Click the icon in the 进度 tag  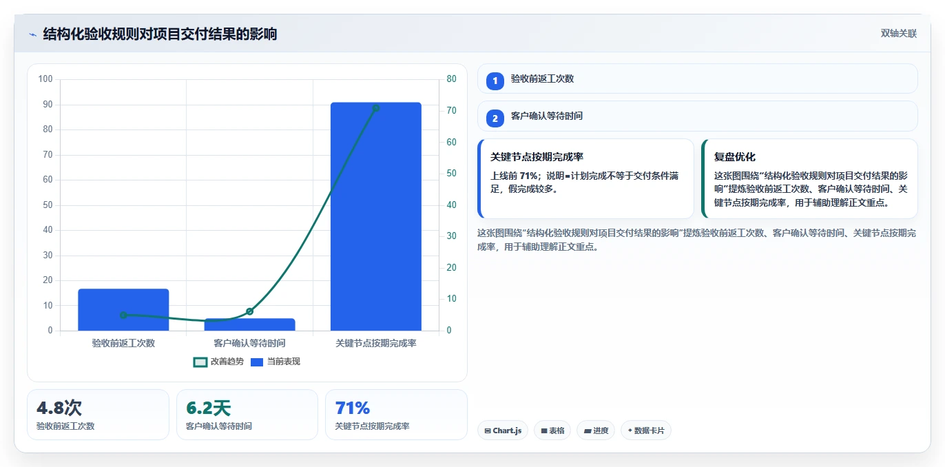click(x=587, y=431)
